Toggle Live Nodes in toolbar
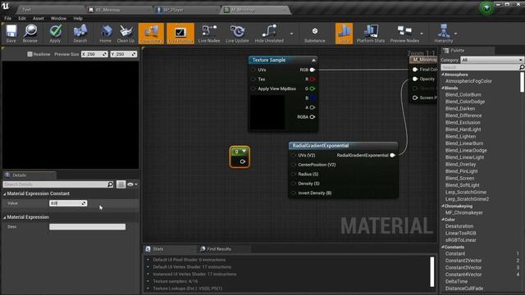Screen dimensions: 525x295 pos(209,34)
